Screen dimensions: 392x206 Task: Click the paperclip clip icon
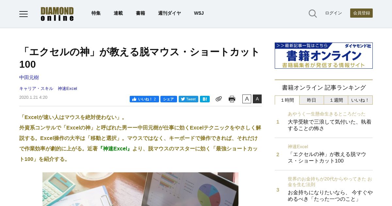coord(219,99)
